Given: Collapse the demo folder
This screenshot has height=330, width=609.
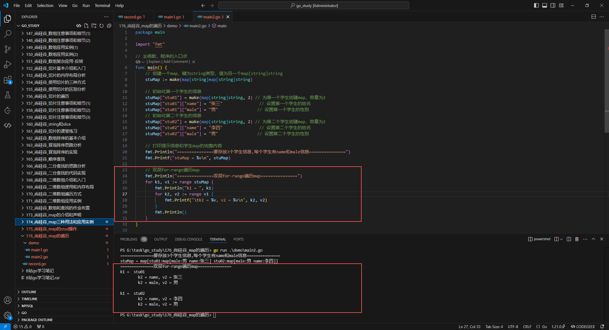Looking at the screenshot, I should click(64, 243).
